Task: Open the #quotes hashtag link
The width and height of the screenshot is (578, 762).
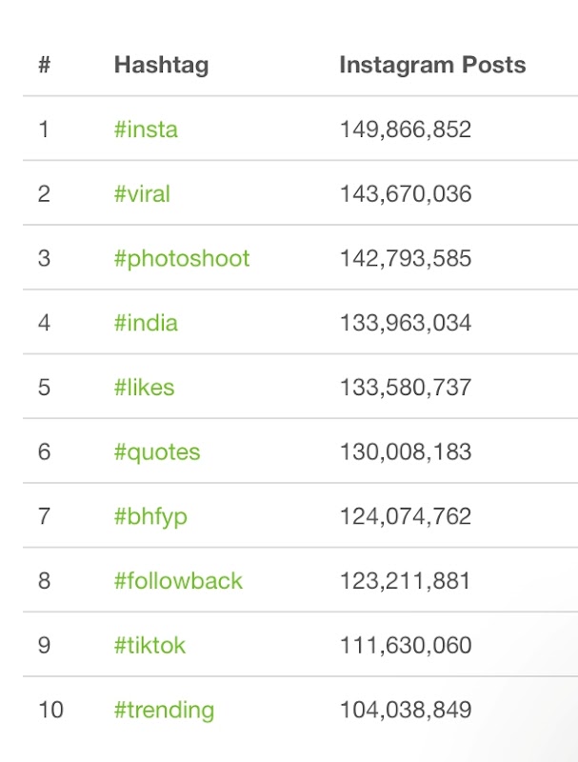Action: click(x=157, y=452)
